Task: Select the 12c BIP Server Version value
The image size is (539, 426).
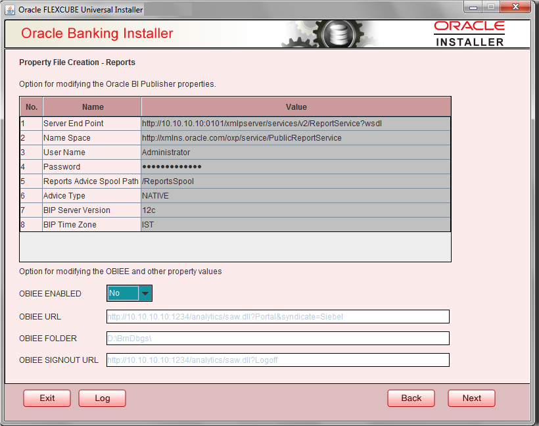Action: 296,210
